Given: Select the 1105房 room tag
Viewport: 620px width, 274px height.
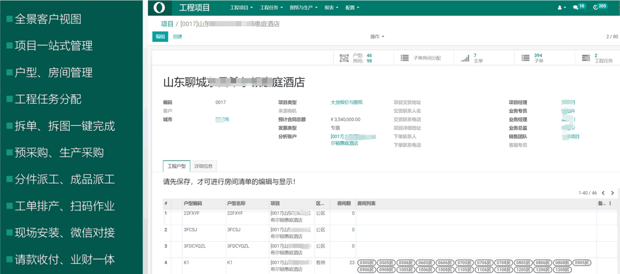Looking at the screenshot, I should 464,269.
